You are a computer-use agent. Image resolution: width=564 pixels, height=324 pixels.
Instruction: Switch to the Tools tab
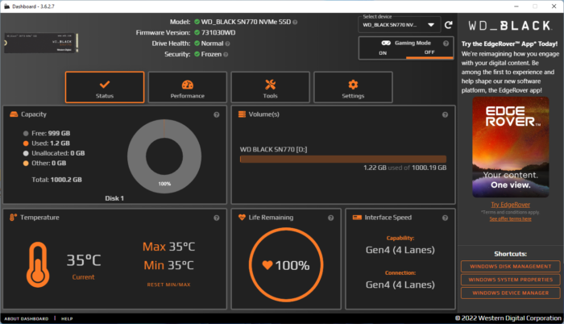tap(270, 88)
